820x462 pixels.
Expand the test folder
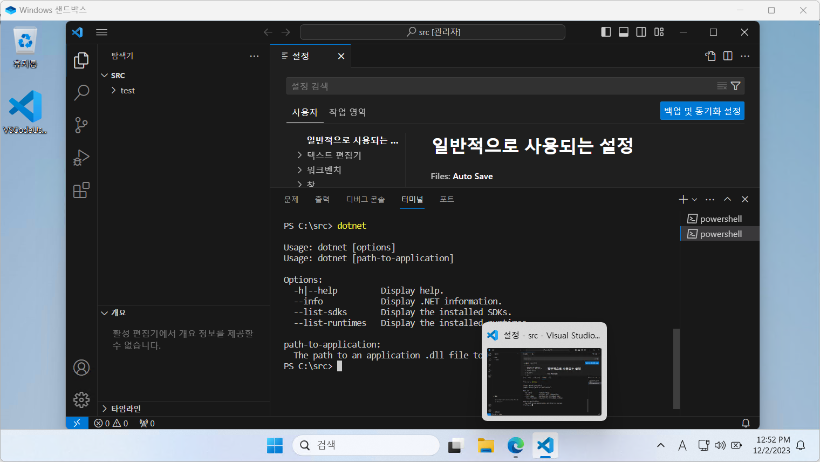click(x=183, y=91)
